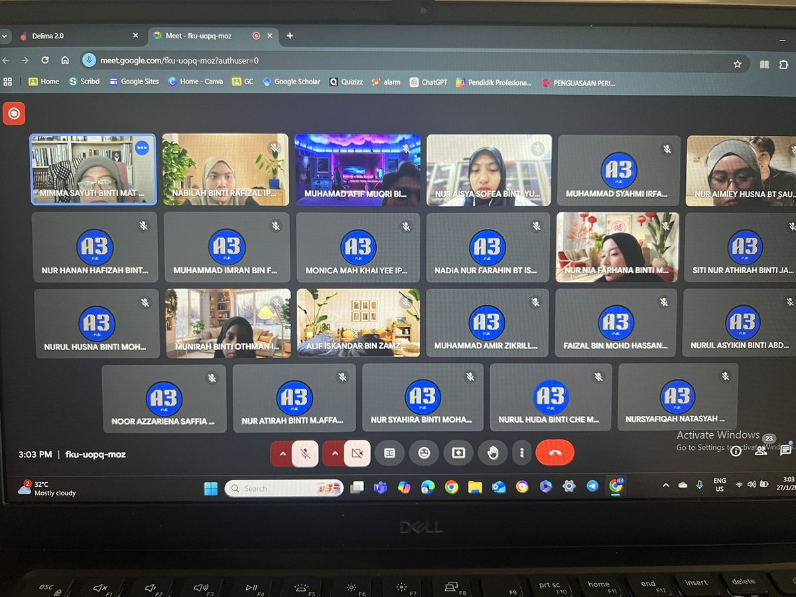Open the Google Scholar bookmark
The width and height of the screenshot is (796, 597).
pyautogui.click(x=291, y=82)
